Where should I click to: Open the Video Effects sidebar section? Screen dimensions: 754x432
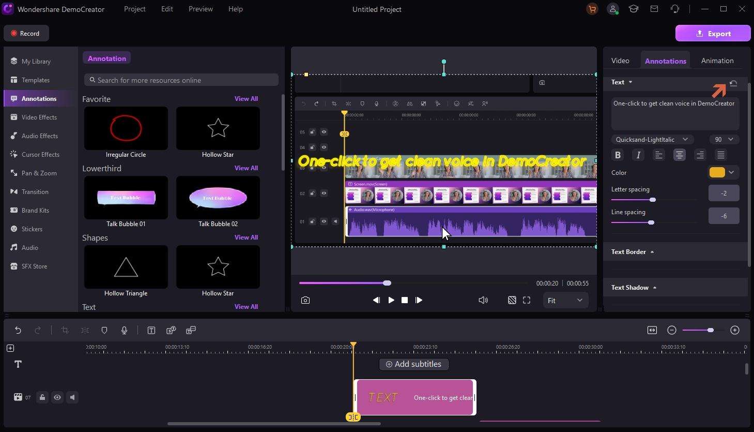(x=39, y=117)
